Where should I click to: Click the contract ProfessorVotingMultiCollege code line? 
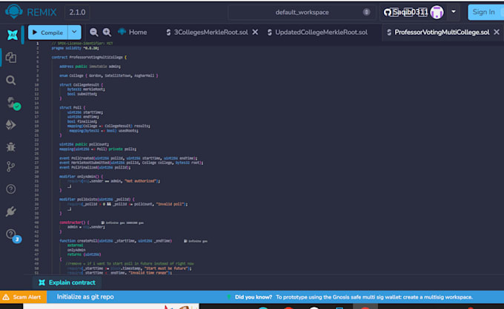point(89,58)
